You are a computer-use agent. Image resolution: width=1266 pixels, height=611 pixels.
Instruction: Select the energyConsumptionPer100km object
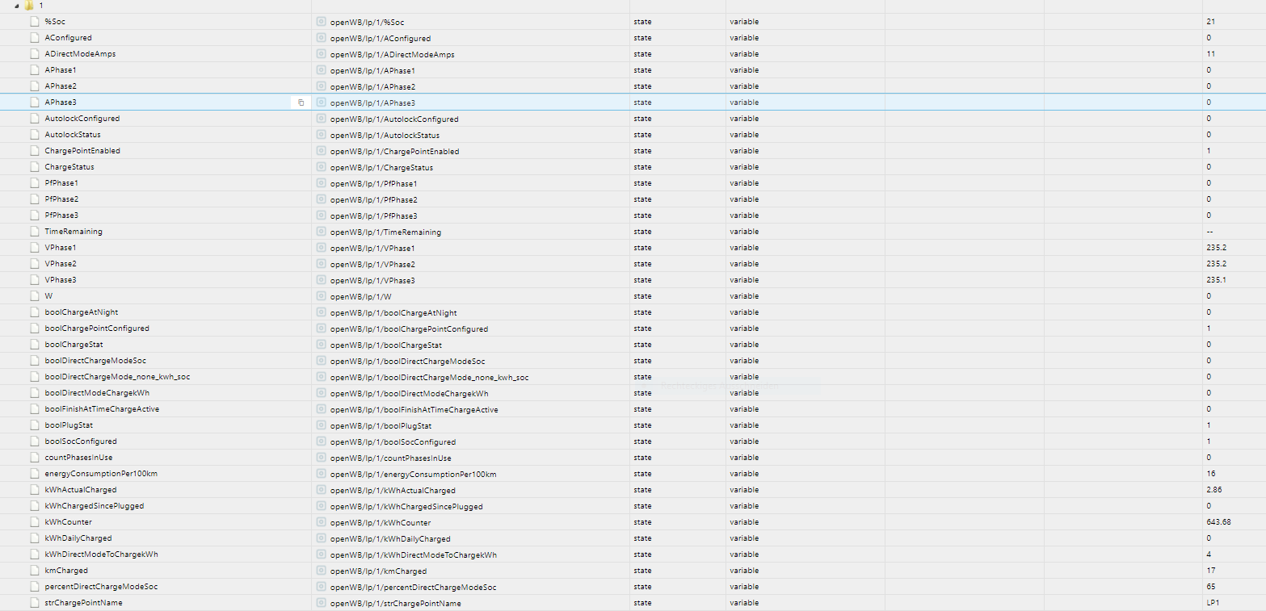click(101, 474)
